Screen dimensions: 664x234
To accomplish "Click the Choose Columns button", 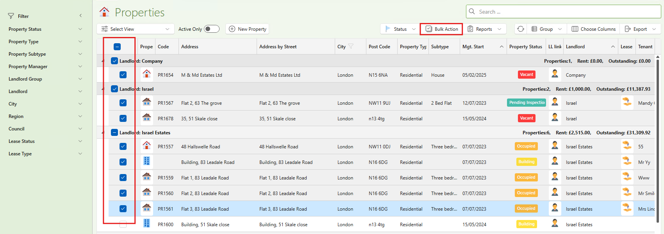I will pyautogui.click(x=593, y=29).
